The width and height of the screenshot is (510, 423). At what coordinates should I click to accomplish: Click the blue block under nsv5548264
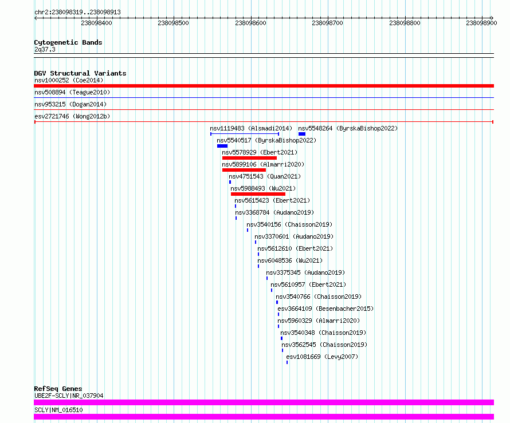click(302, 134)
